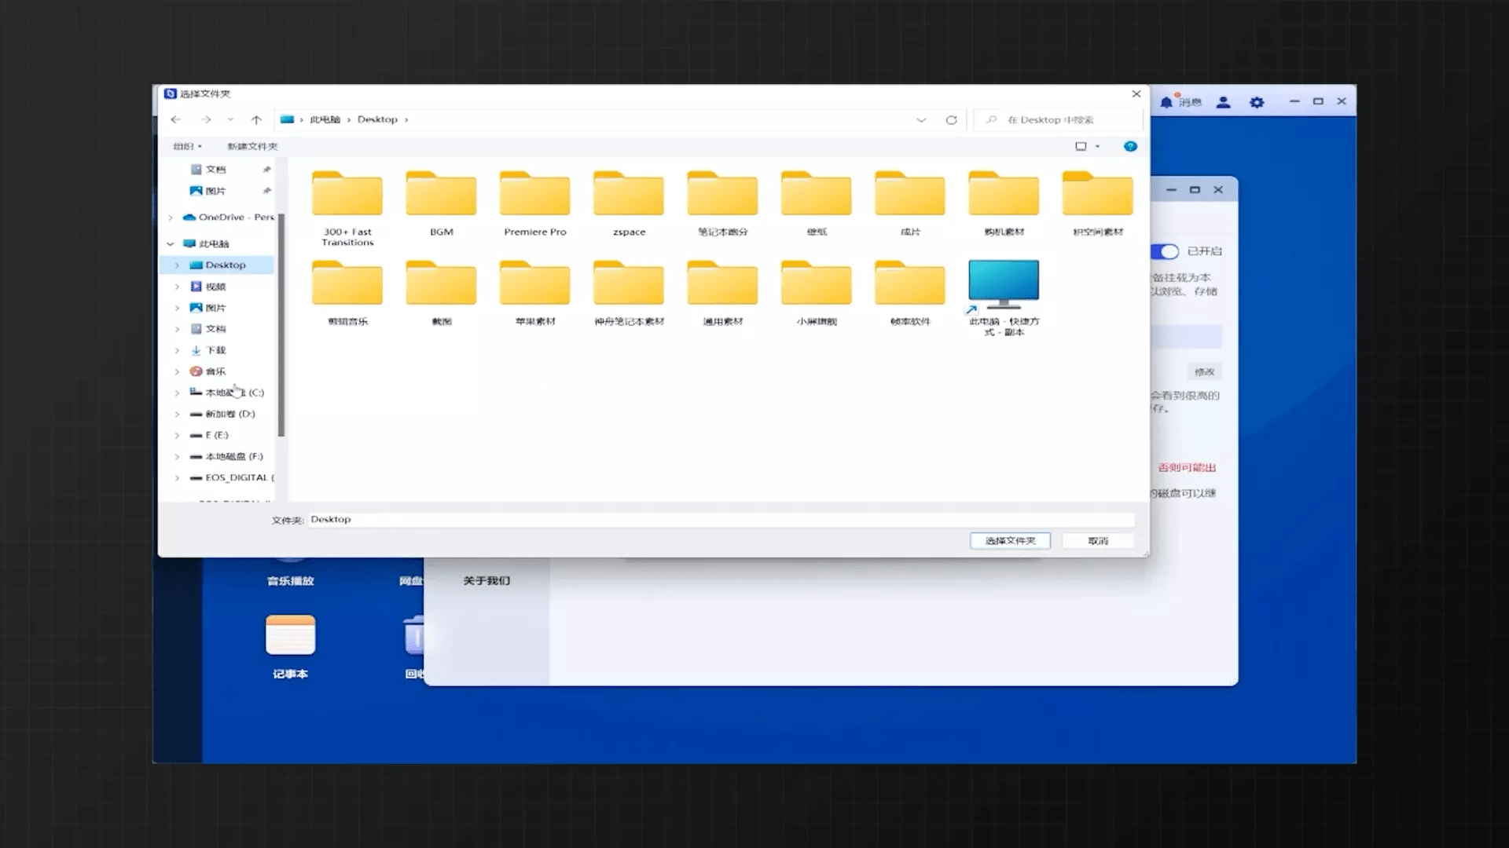Expand the EOS_DIGITAL drive node
The width and height of the screenshot is (1509, 848).
click(x=178, y=477)
